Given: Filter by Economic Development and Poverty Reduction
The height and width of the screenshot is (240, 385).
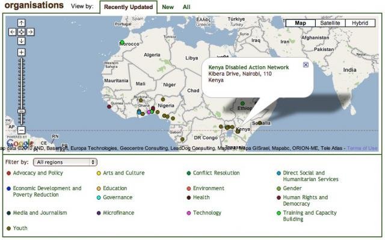Looking at the screenshot, I should click(47, 191).
